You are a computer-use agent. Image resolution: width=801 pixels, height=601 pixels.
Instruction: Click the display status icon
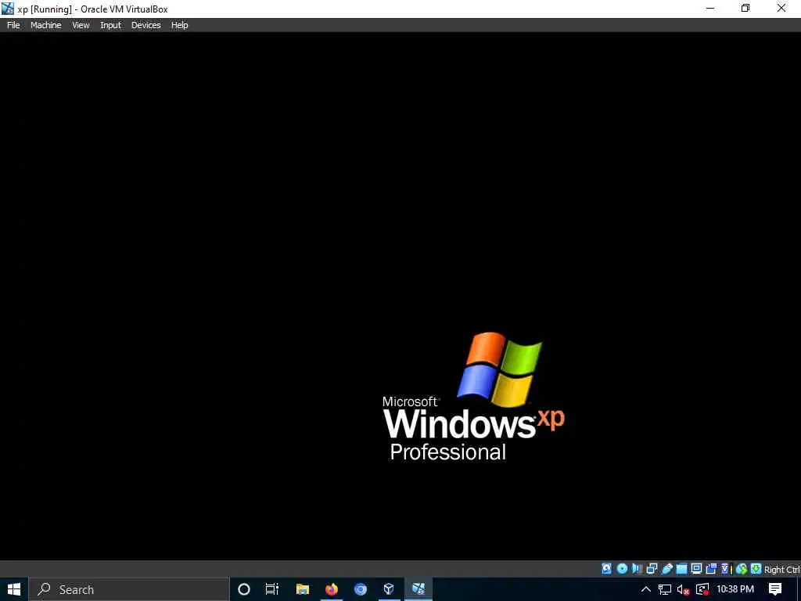click(696, 569)
